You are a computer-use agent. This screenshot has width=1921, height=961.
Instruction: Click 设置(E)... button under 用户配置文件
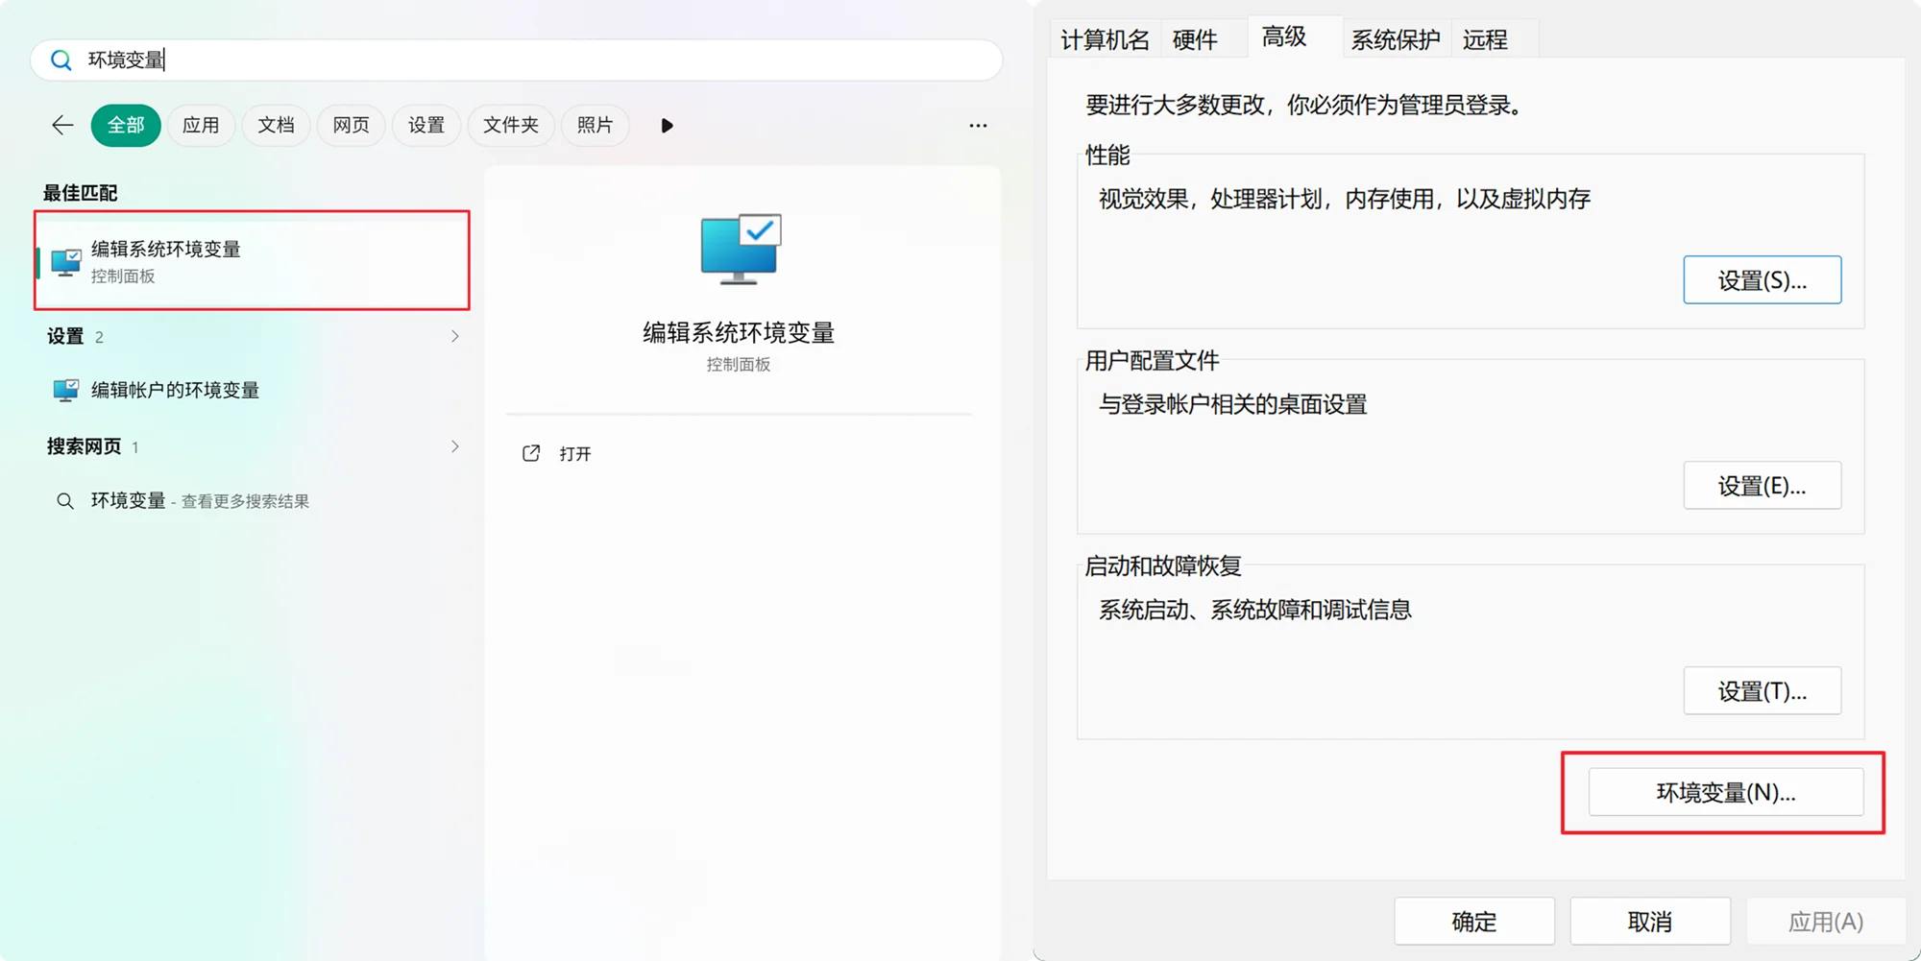pyautogui.click(x=1762, y=486)
